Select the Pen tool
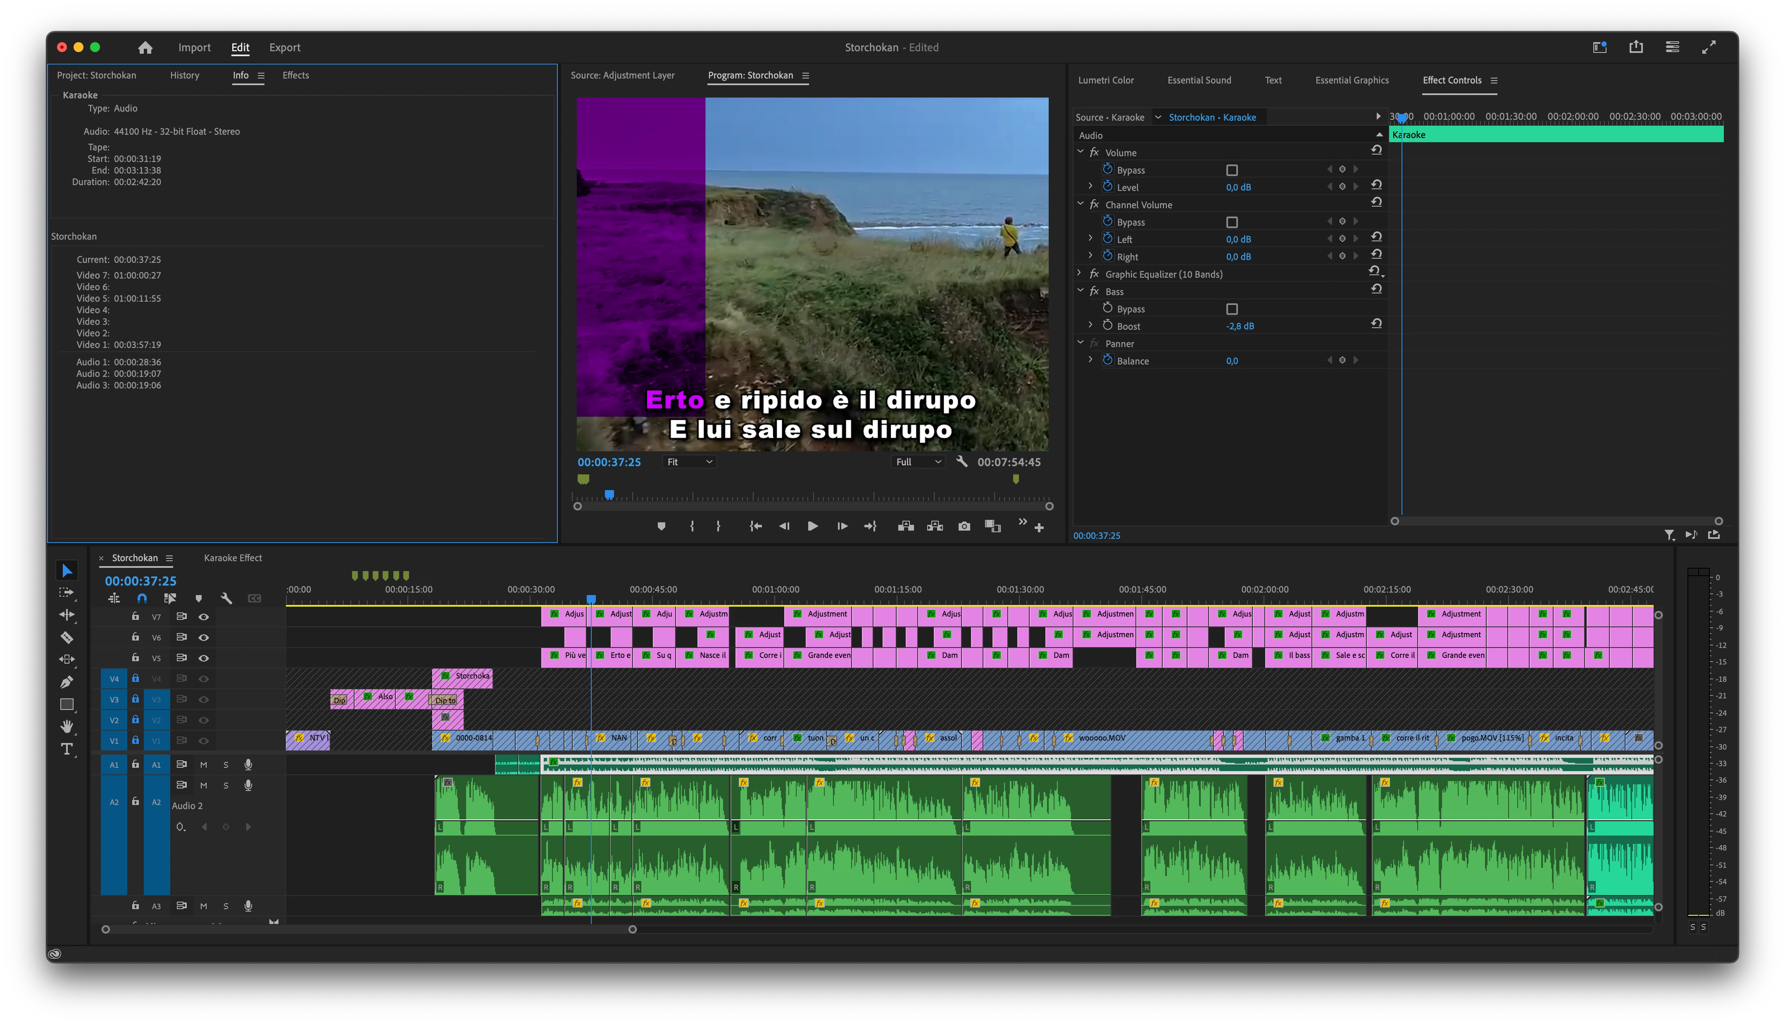The height and width of the screenshot is (1024, 1785). coord(67,681)
